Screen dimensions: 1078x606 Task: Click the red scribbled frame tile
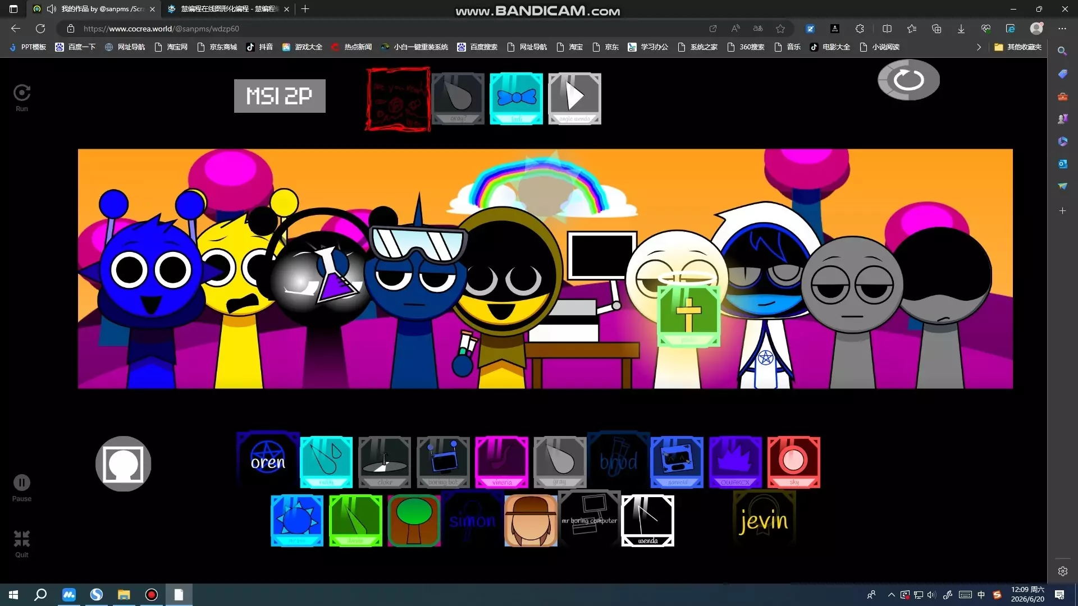[x=398, y=99]
